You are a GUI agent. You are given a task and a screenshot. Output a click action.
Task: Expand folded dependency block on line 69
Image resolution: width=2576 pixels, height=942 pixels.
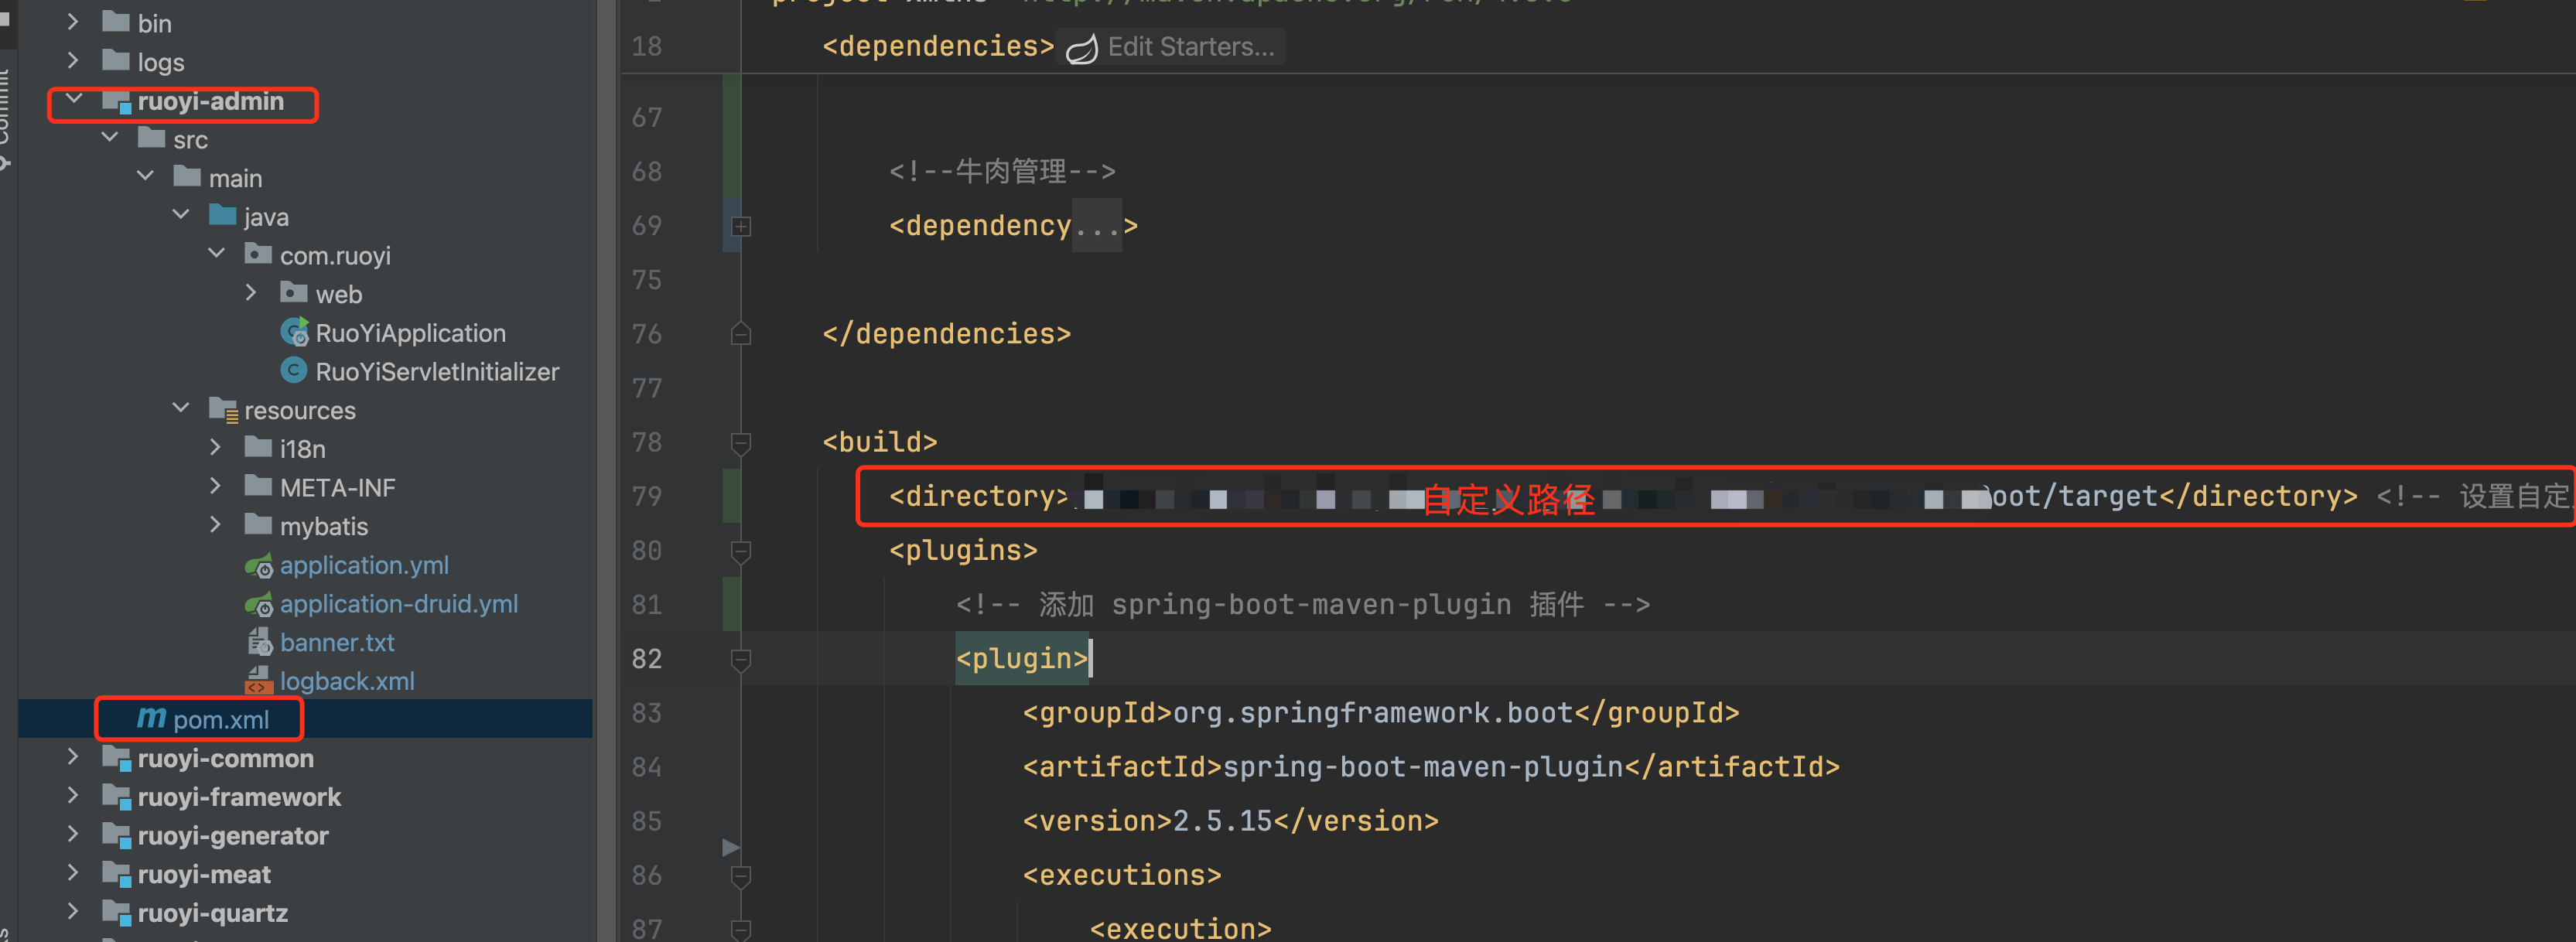(741, 226)
